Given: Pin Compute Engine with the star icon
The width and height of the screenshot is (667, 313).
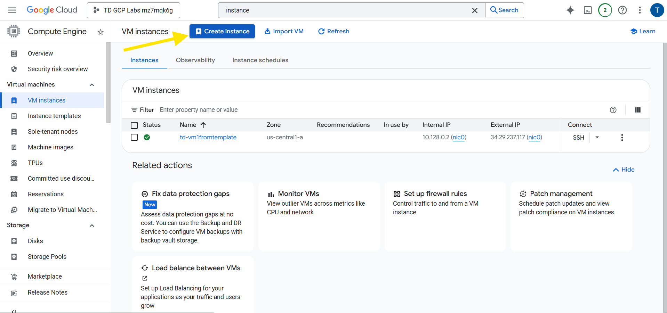Looking at the screenshot, I should pyautogui.click(x=101, y=32).
